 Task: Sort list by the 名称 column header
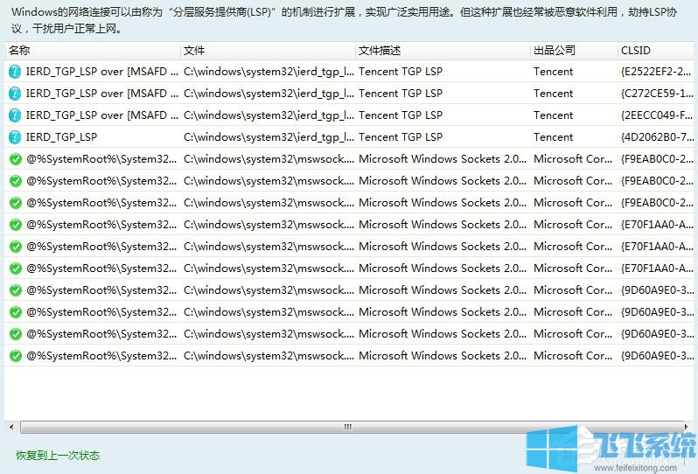coord(92,51)
